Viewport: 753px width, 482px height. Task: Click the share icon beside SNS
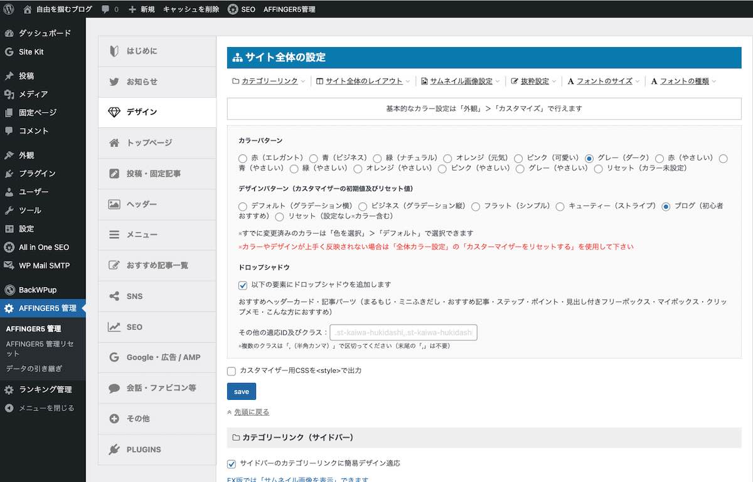114,296
